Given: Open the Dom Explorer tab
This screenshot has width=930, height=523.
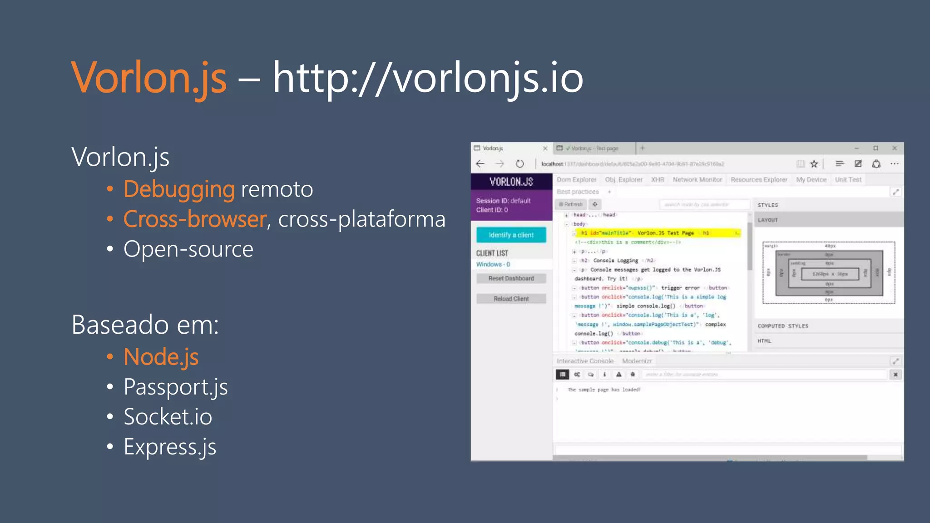Looking at the screenshot, I should click(577, 180).
